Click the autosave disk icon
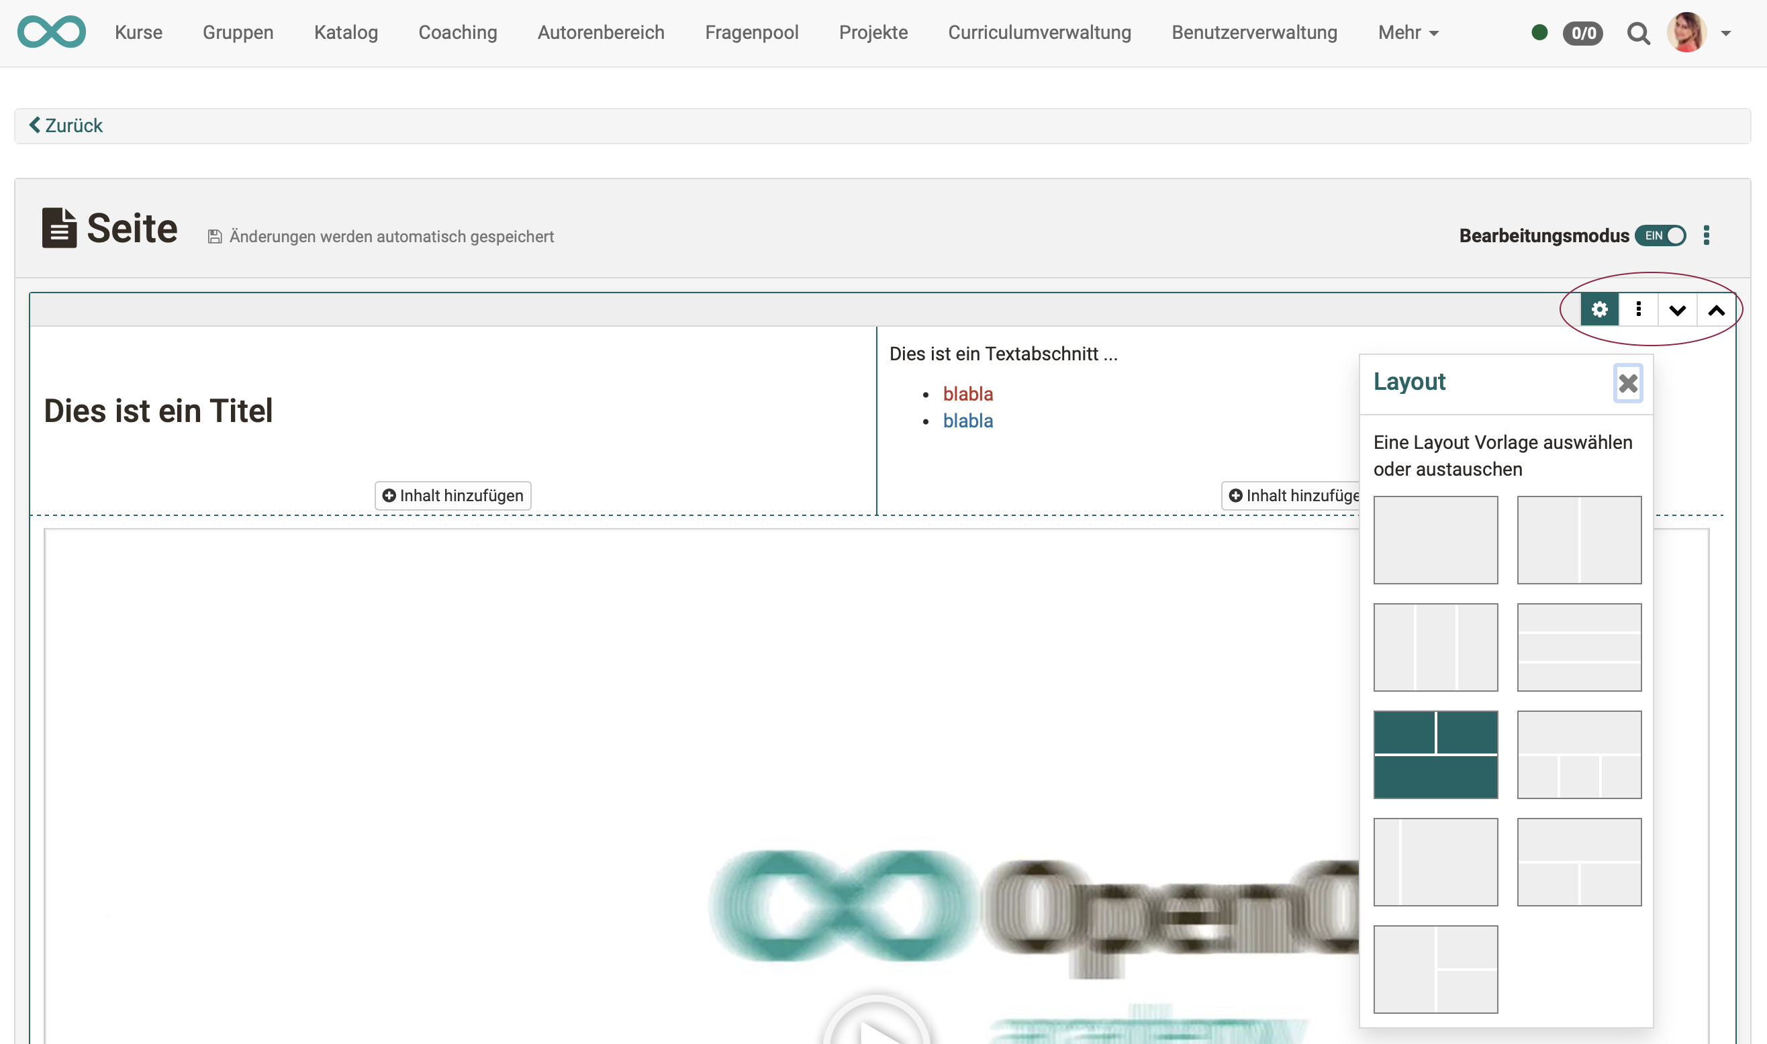This screenshot has height=1044, width=1767. pos(215,236)
